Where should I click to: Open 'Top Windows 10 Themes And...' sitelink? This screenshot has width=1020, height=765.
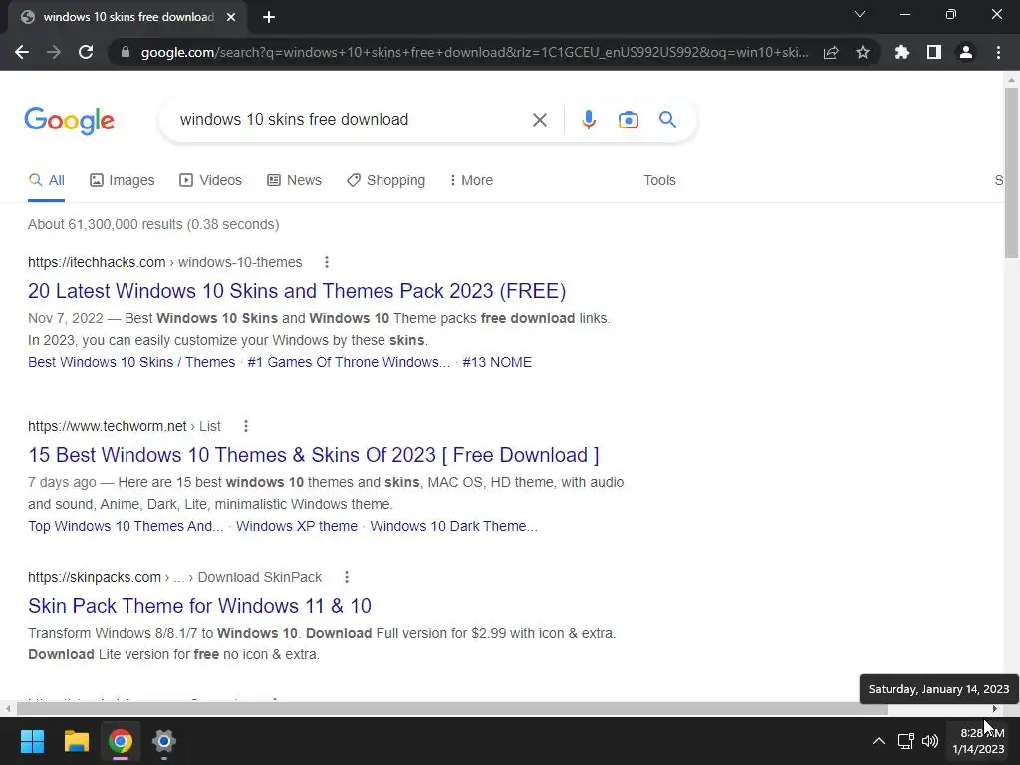(126, 526)
